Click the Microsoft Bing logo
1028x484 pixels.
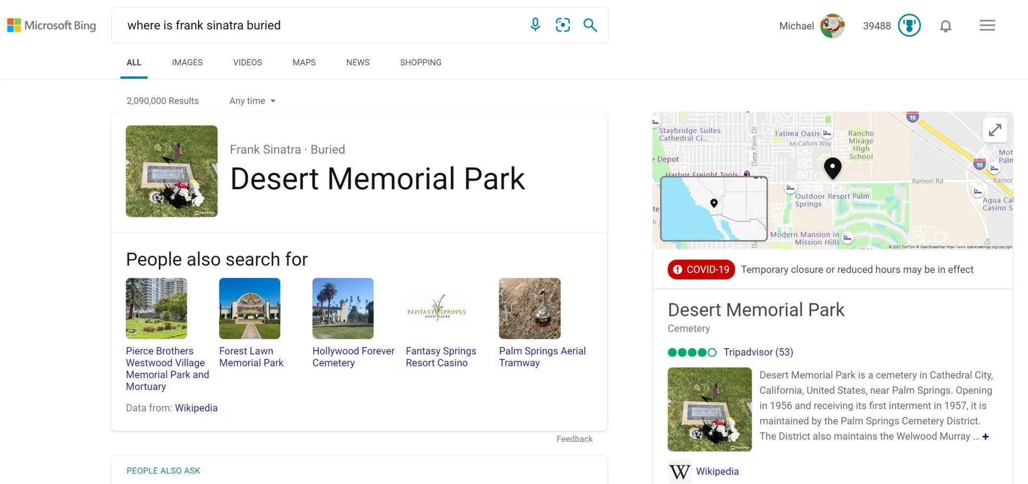coord(51,25)
